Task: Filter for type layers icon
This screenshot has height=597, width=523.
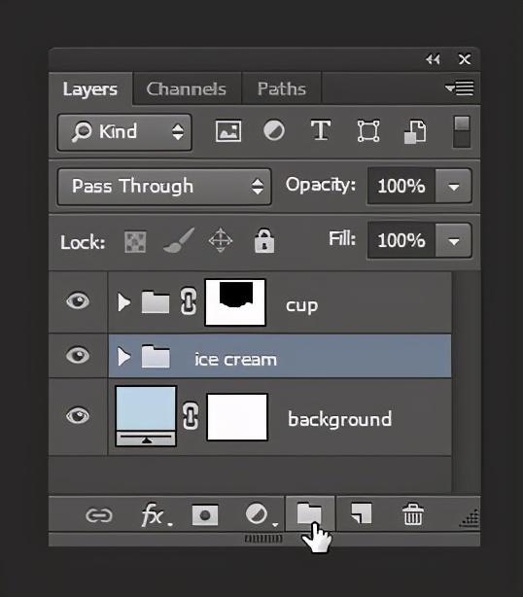Action: tap(321, 130)
